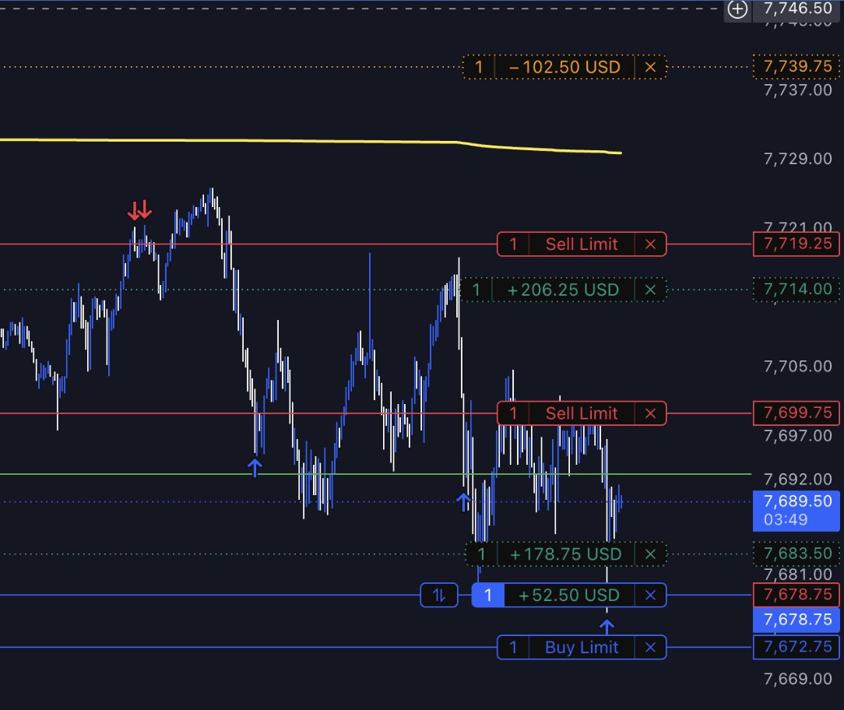The height and width of the screenshot is (710, 844).
Task: Click quantity 1 on the +178.75 USD order
Action: 481,554
